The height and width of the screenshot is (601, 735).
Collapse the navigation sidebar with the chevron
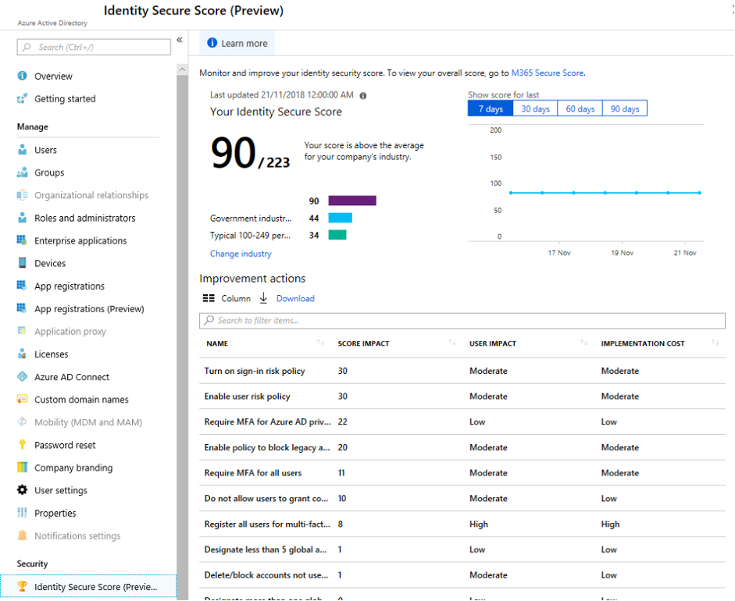(x=180, y=39)
